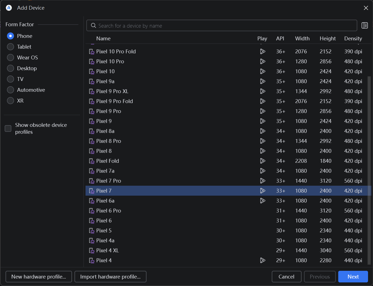
Task: Click the device icon next to Pixel 6 Pro
Action: pyautogui.click(x=92, y=211)
